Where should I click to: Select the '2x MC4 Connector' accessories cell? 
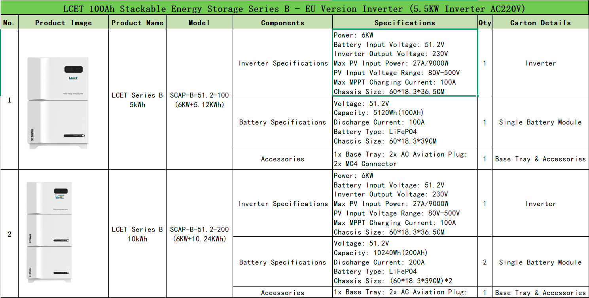click(x=405, y=159)
